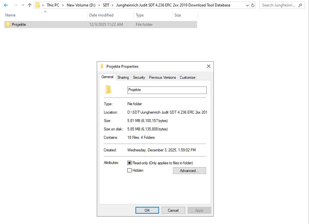Expand the chevron after This PC
This screenshot has width=309, height=224.
63,5
